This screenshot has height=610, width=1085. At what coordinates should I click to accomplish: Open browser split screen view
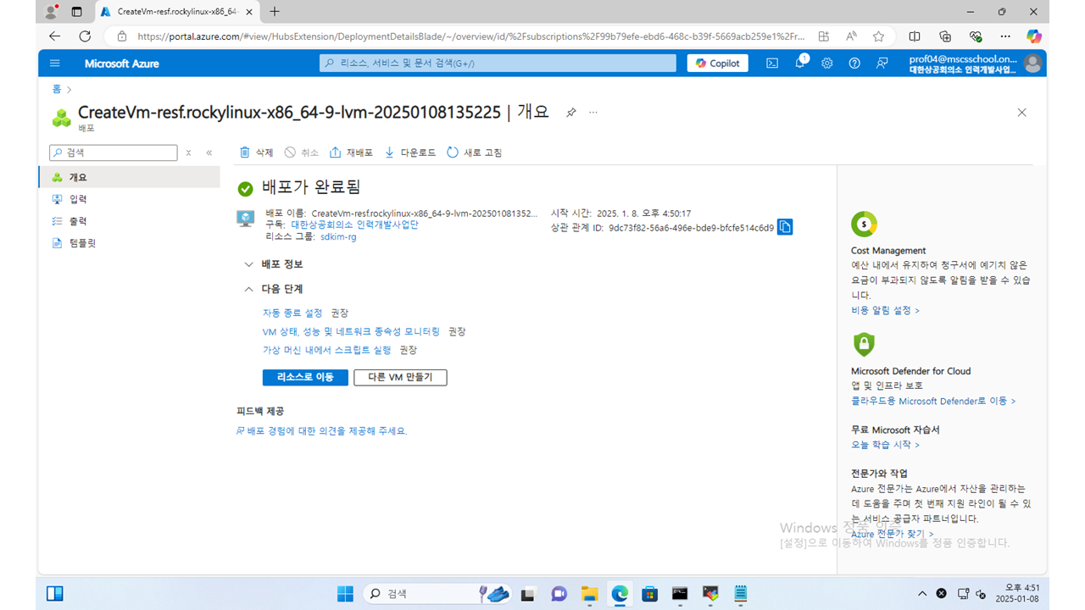pos(915,36)
